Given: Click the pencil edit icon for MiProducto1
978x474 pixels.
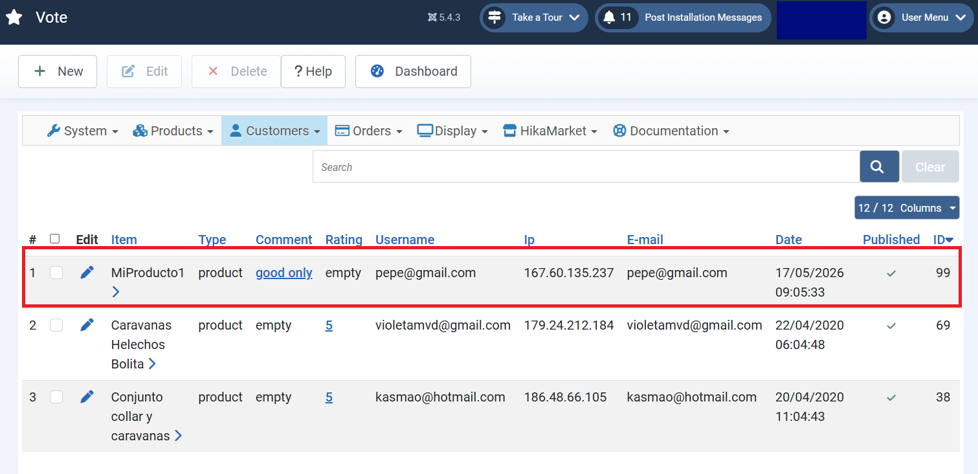Looking at the screenshot, I should click(x=87, y=273).
